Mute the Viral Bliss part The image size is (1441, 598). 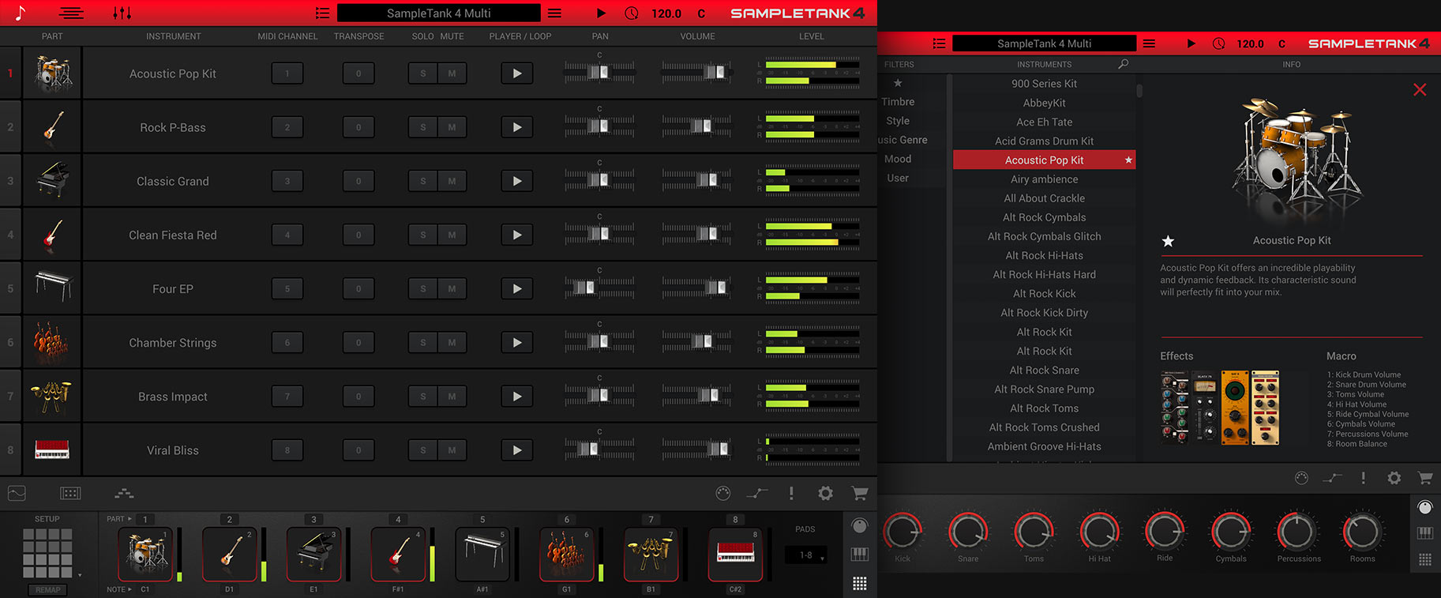[x=452, y=449]
